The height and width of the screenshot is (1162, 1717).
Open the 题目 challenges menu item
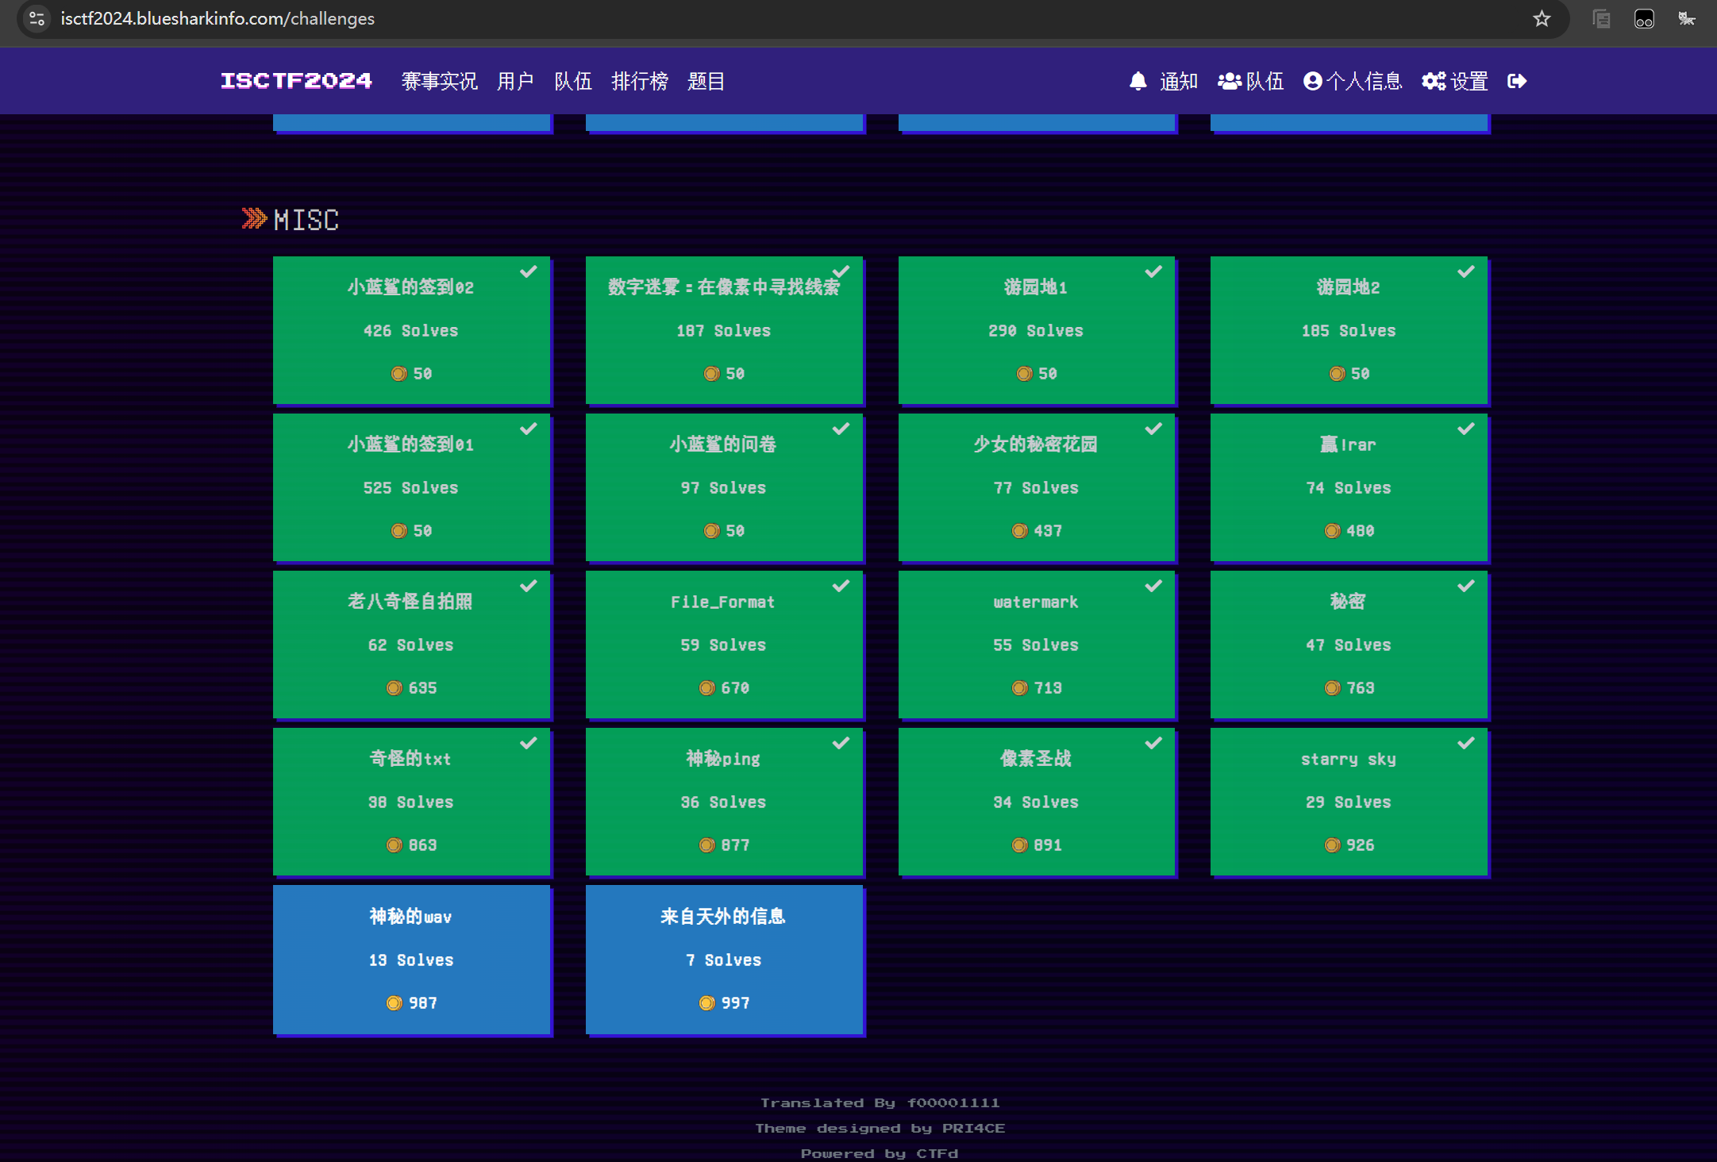point(706,81)
